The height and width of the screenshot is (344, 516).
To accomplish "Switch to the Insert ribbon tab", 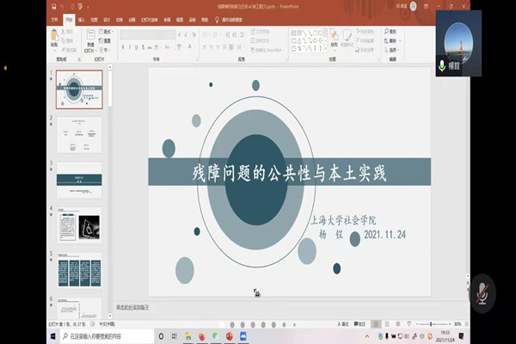I will pos(82,16).
